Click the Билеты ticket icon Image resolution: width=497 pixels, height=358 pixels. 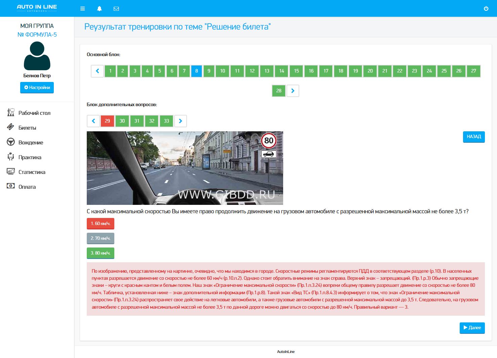coord(11,127)
